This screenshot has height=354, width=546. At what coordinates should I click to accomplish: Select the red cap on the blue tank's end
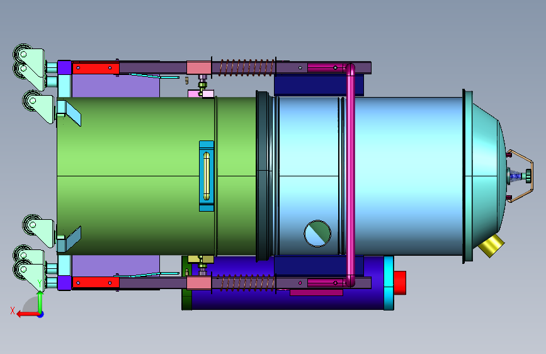click(400, 283)
